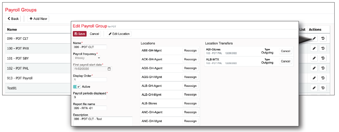This screenshot has height=132, width=339.
Task: Click the pencil edit icon for 099 - PDT CLT
Action: coord(314,39)
